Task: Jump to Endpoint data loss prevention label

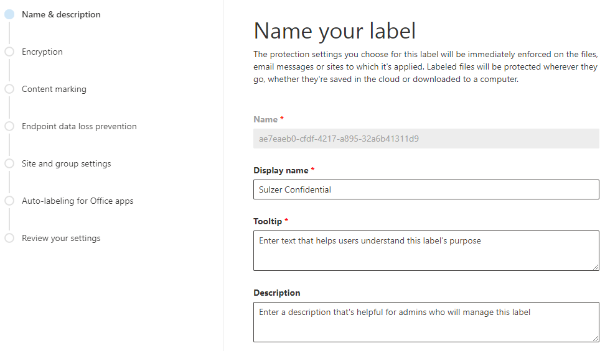Action: point(79,126)
